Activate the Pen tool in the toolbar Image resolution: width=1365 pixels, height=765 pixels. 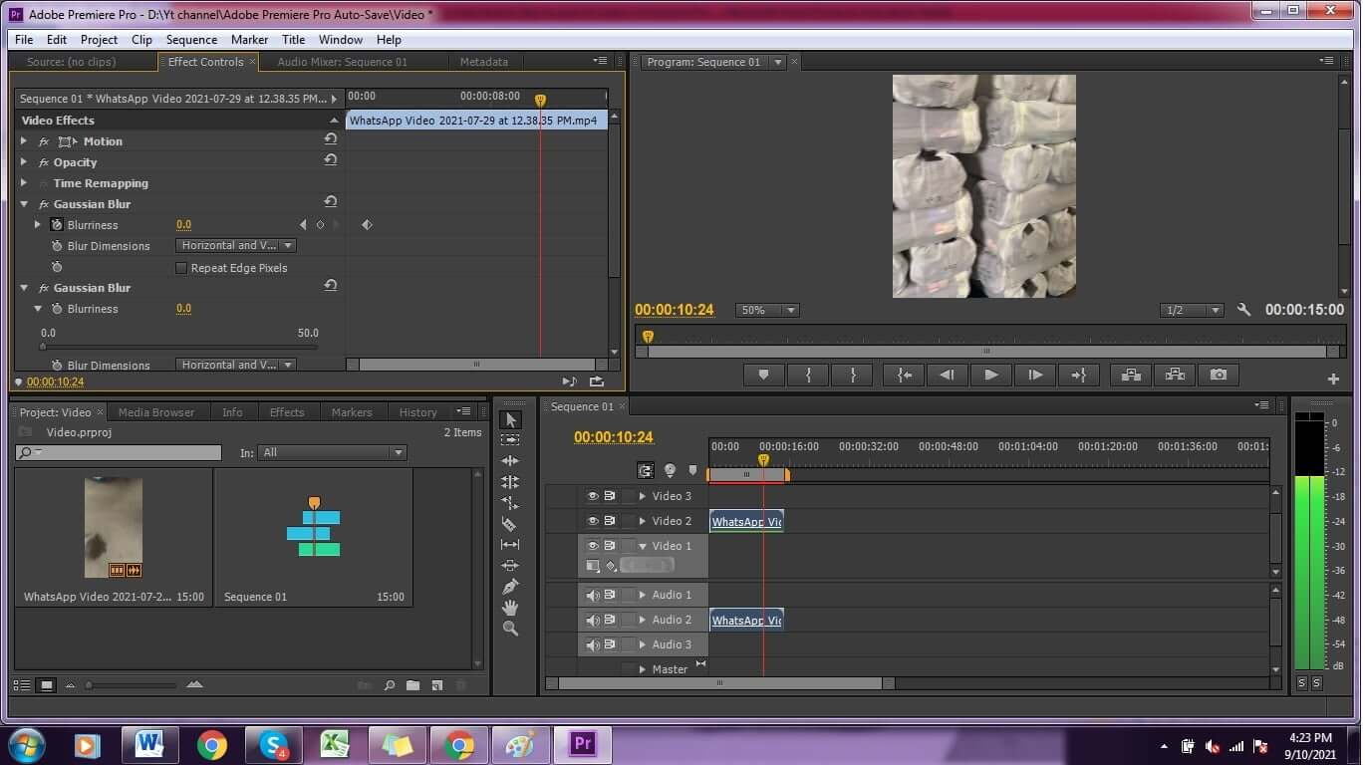pos(510,587)
